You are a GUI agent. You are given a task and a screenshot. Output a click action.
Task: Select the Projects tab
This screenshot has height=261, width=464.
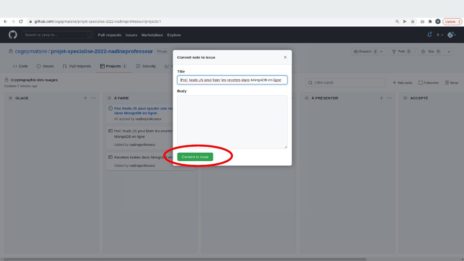click(x=113, y=66)
